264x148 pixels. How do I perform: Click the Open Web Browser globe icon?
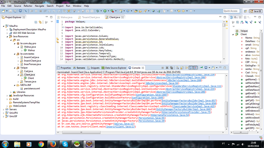pyautogui.click(x=153, y=11)
